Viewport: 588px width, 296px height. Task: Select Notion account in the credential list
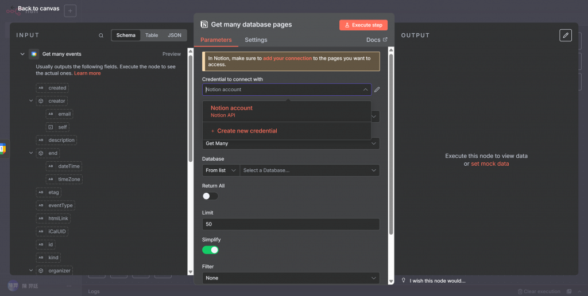point(287,111)
